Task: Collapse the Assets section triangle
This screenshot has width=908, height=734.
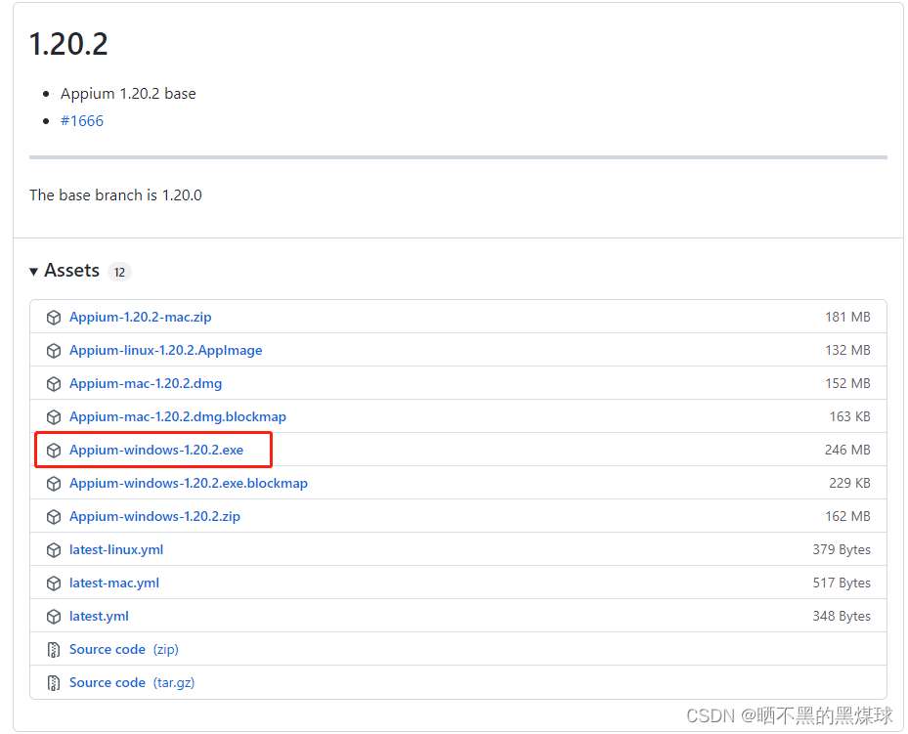Action: click(x=33, y=272)
